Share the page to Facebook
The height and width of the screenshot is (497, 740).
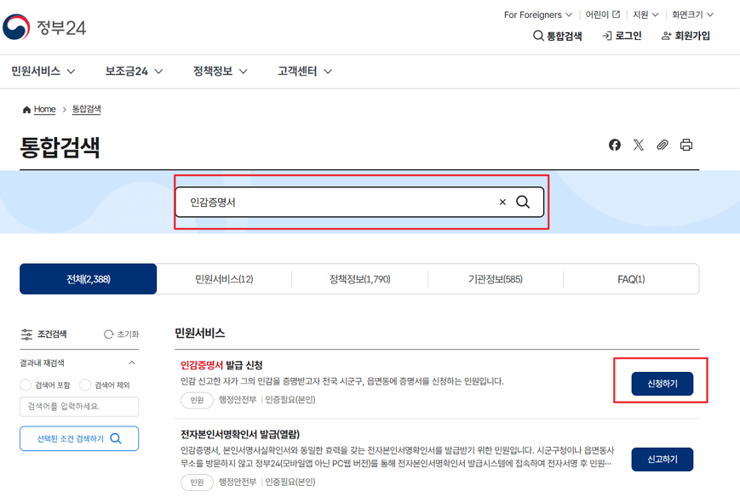click(x=615, y=145)
